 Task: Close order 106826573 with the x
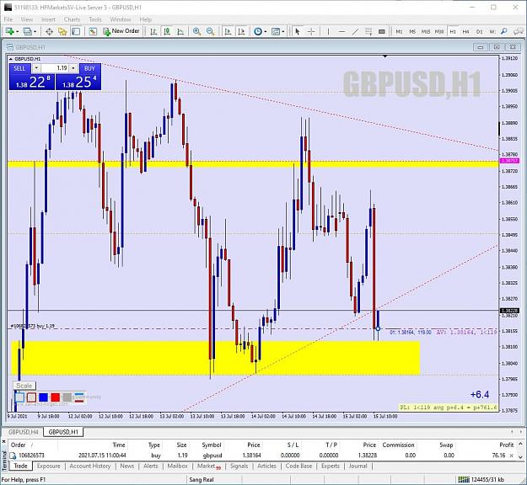[511, 456]
